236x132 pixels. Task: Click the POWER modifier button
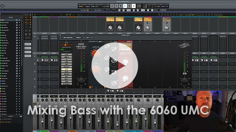pos(28,44)
